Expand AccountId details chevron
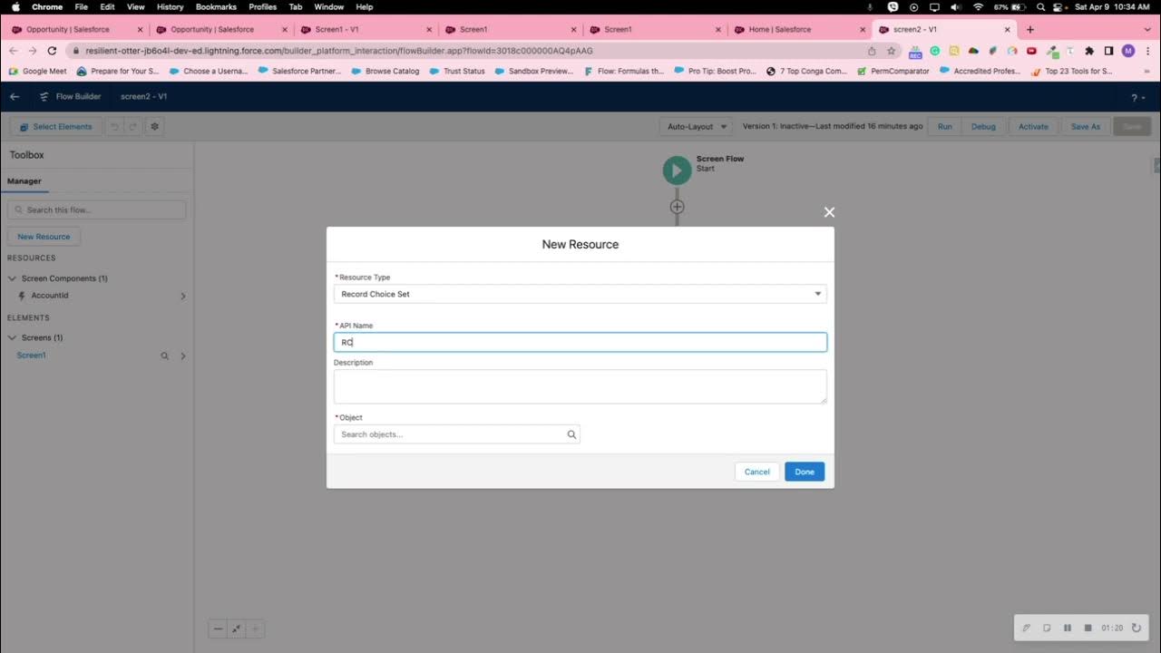 tap(183, 296)
